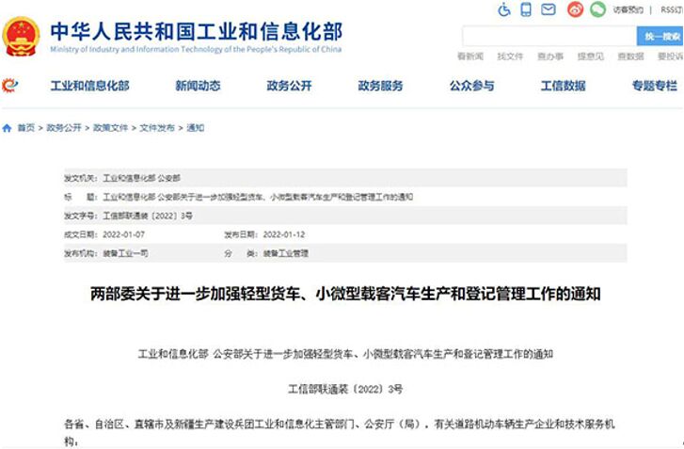The image size is (684, 449).
Task: Click the centered subtitle beginning 工业和信息化部 公安部关于
Action: pos(345,354)
